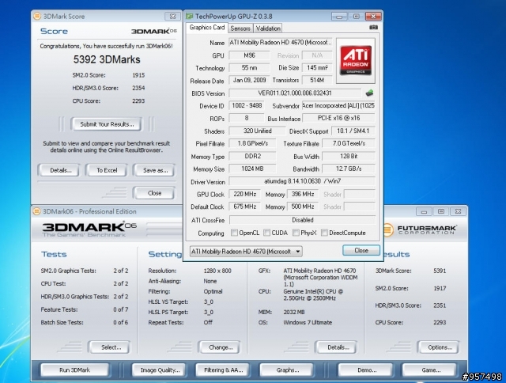Click the BIOS Version field
506x383 pixels.
tap(295, 93)
